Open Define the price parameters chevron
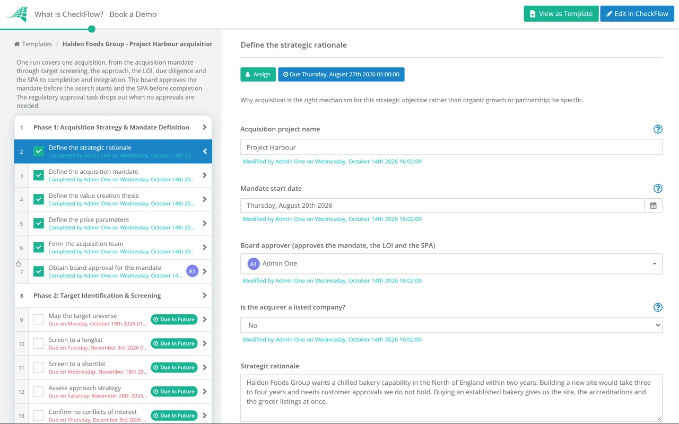Image resolution: width=679 pixels, height=424 pixels. [x=205, y=224]
